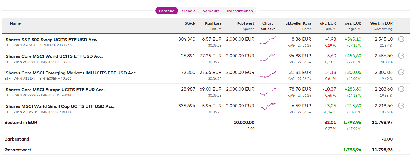The height and width of the screenshot is (164, 411).
Task: Open iShares Core MSCI World ETF link
Action: tap(54, 56)
